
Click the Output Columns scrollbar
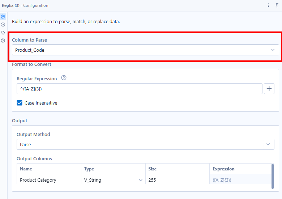273,176
